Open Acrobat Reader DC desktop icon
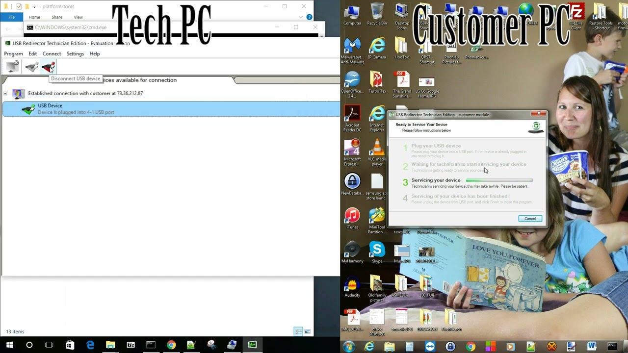The height and width of the screenshot is (353, 628). tap(352, 119)
